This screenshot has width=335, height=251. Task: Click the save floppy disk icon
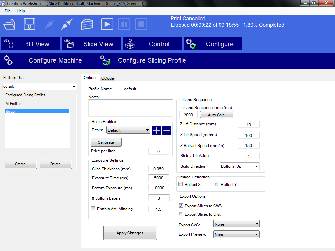coord(29,25)
